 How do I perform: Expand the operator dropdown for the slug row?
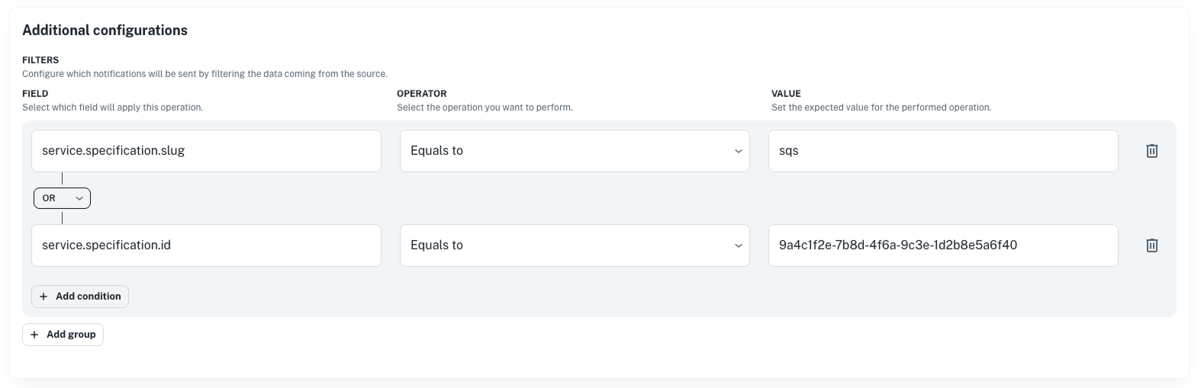[x=574, y=151]
